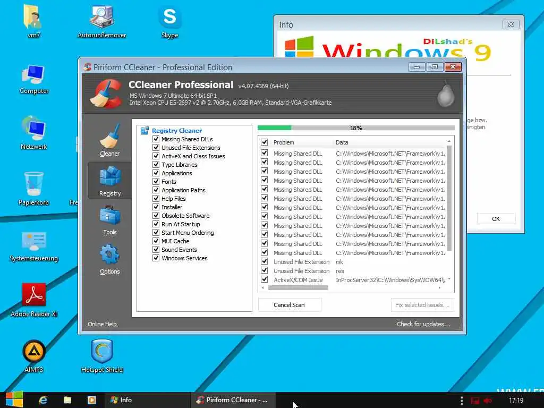Viewport: 544px width, 408px height.
Task: Open the Computer desktop icon
Action: [33, 79]
